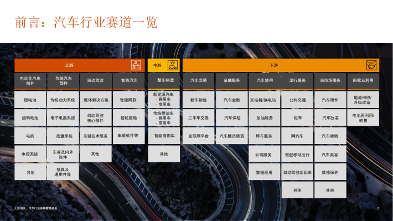This screenshot has width=393, height=221.
Task: Click the 网约车 cell
Action: (297, 136)
